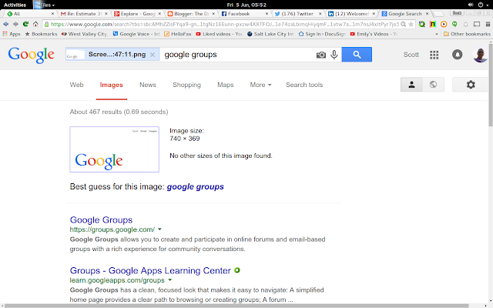
Task: Open the 'google groups' best guess link
Action: coord(195,186)
